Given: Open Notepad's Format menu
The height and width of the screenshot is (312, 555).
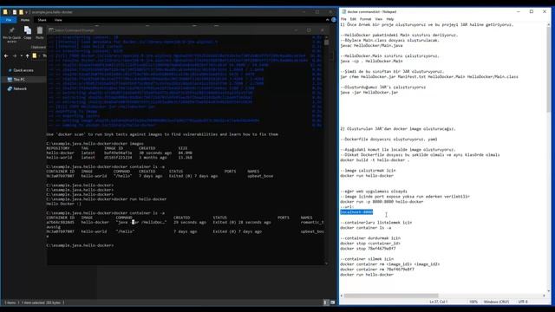Looking at the screenshot, I should (x=365, y=19).
